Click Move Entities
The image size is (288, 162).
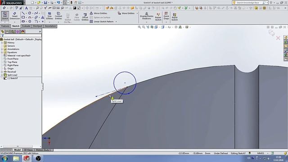point(126,13)
